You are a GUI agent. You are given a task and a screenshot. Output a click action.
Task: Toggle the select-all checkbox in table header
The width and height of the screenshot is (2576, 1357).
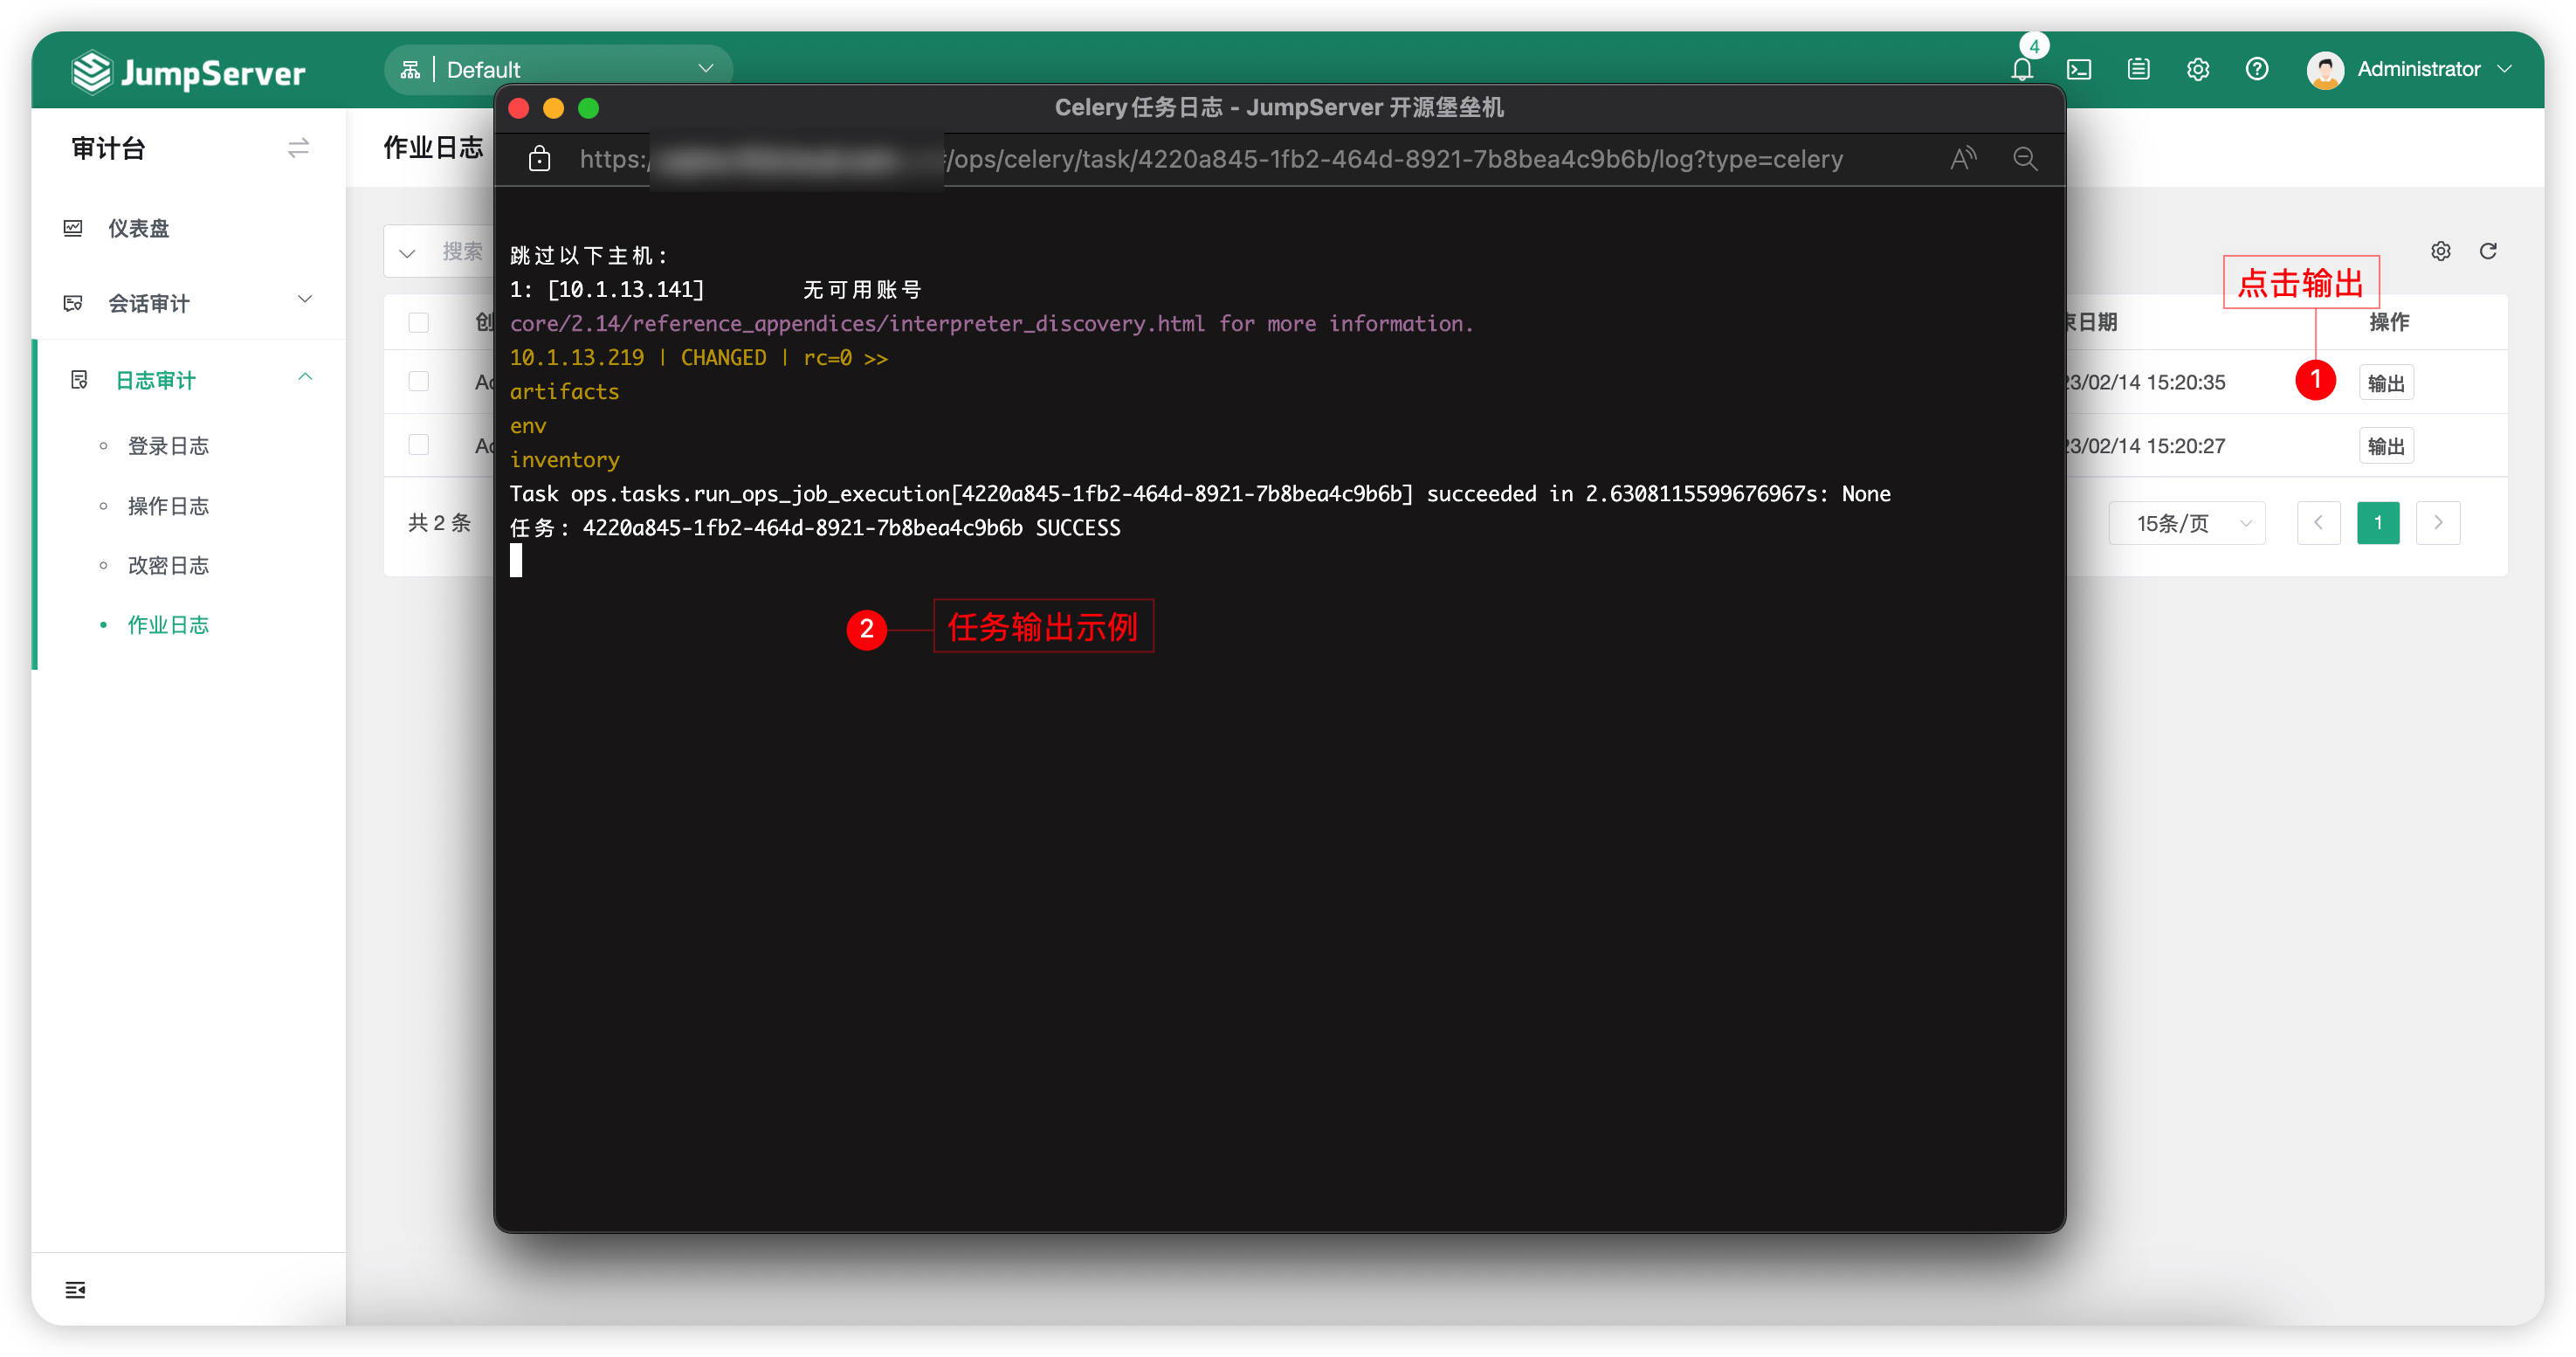419,322
